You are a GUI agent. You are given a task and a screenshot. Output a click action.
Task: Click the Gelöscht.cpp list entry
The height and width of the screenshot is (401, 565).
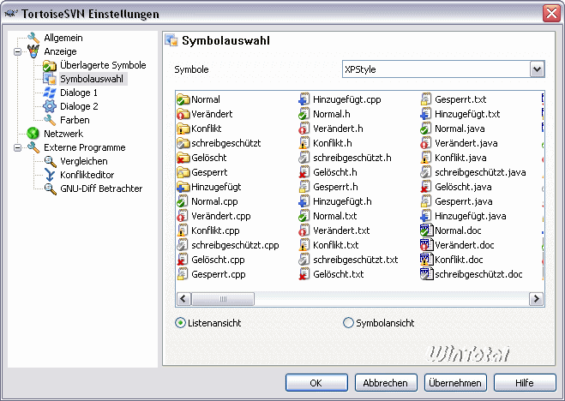coord(211,260)
